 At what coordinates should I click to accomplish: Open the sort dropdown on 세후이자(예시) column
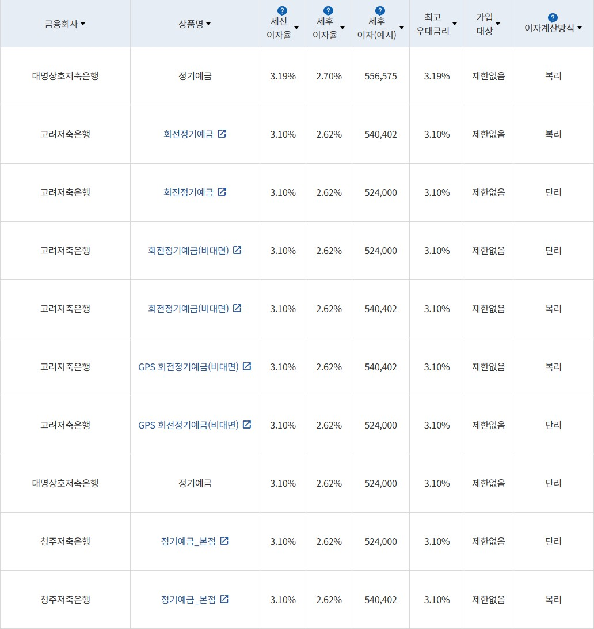[402, 27]
